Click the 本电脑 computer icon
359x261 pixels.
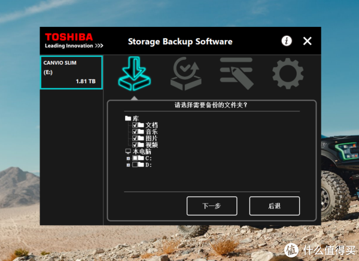coord(128,151)
